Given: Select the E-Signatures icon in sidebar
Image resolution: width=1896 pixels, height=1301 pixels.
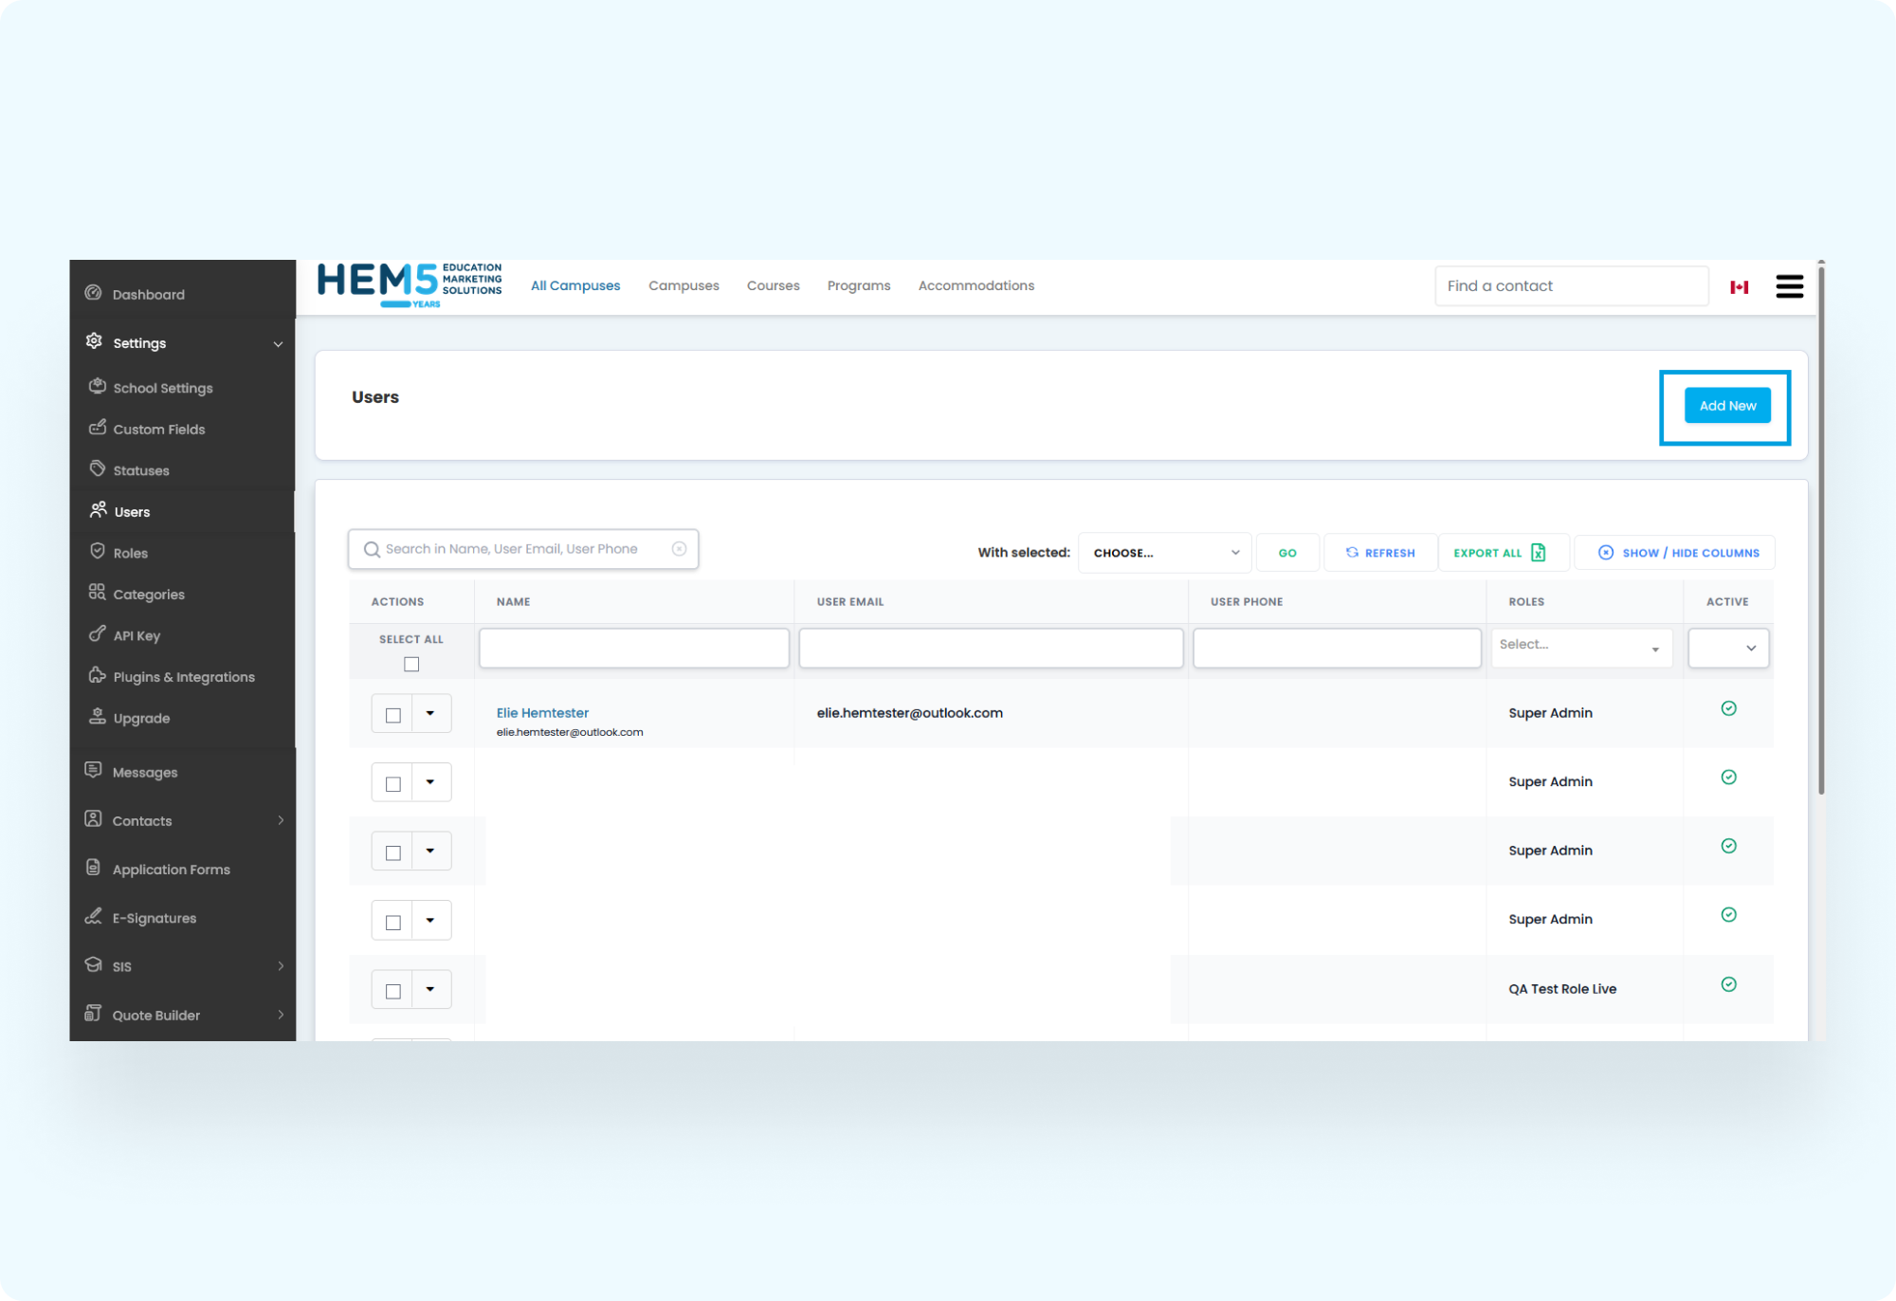Looking at the screenshot, I should tap(94, 917).
